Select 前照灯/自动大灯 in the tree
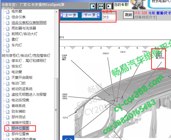Viewport: 171px width, 140px height. (24, 34)
